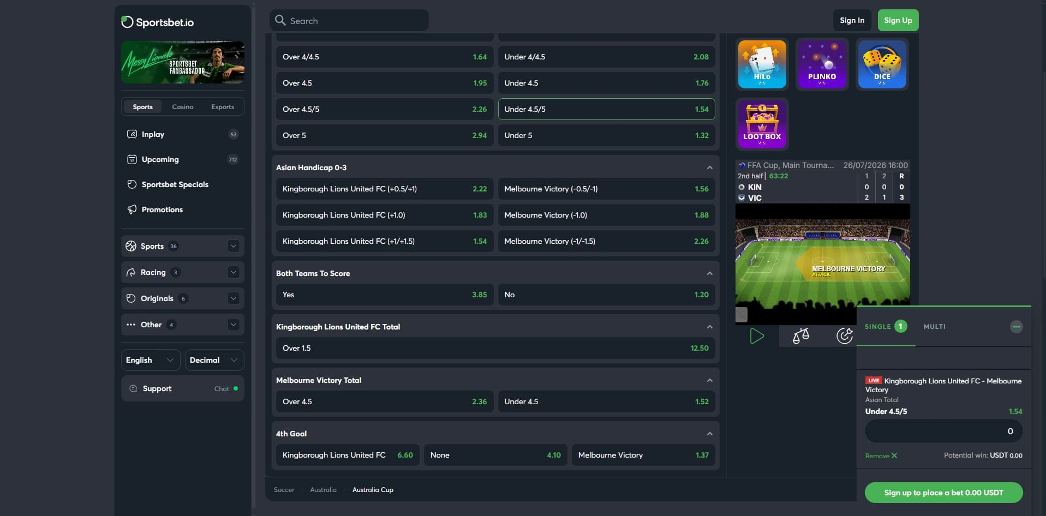The height and width of the screenshot is (516, 1046).
Task: Switch to the Casino tab
Action: point(183,107)
